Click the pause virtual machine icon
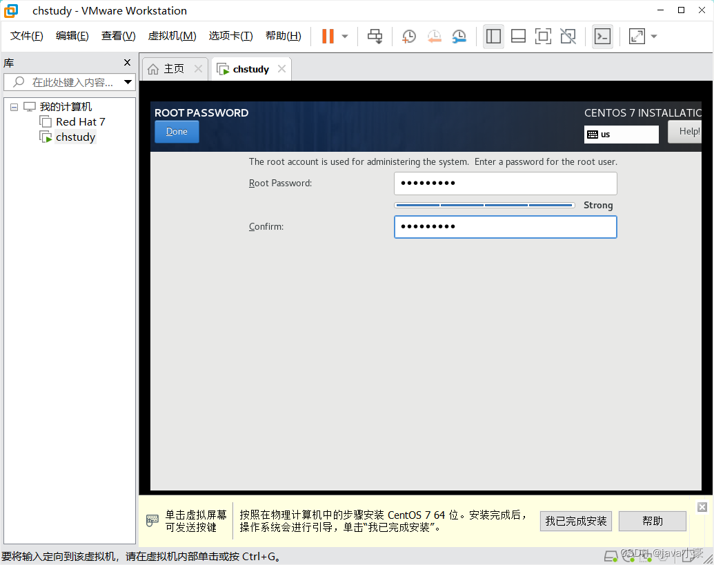 [x=328, y=37]
